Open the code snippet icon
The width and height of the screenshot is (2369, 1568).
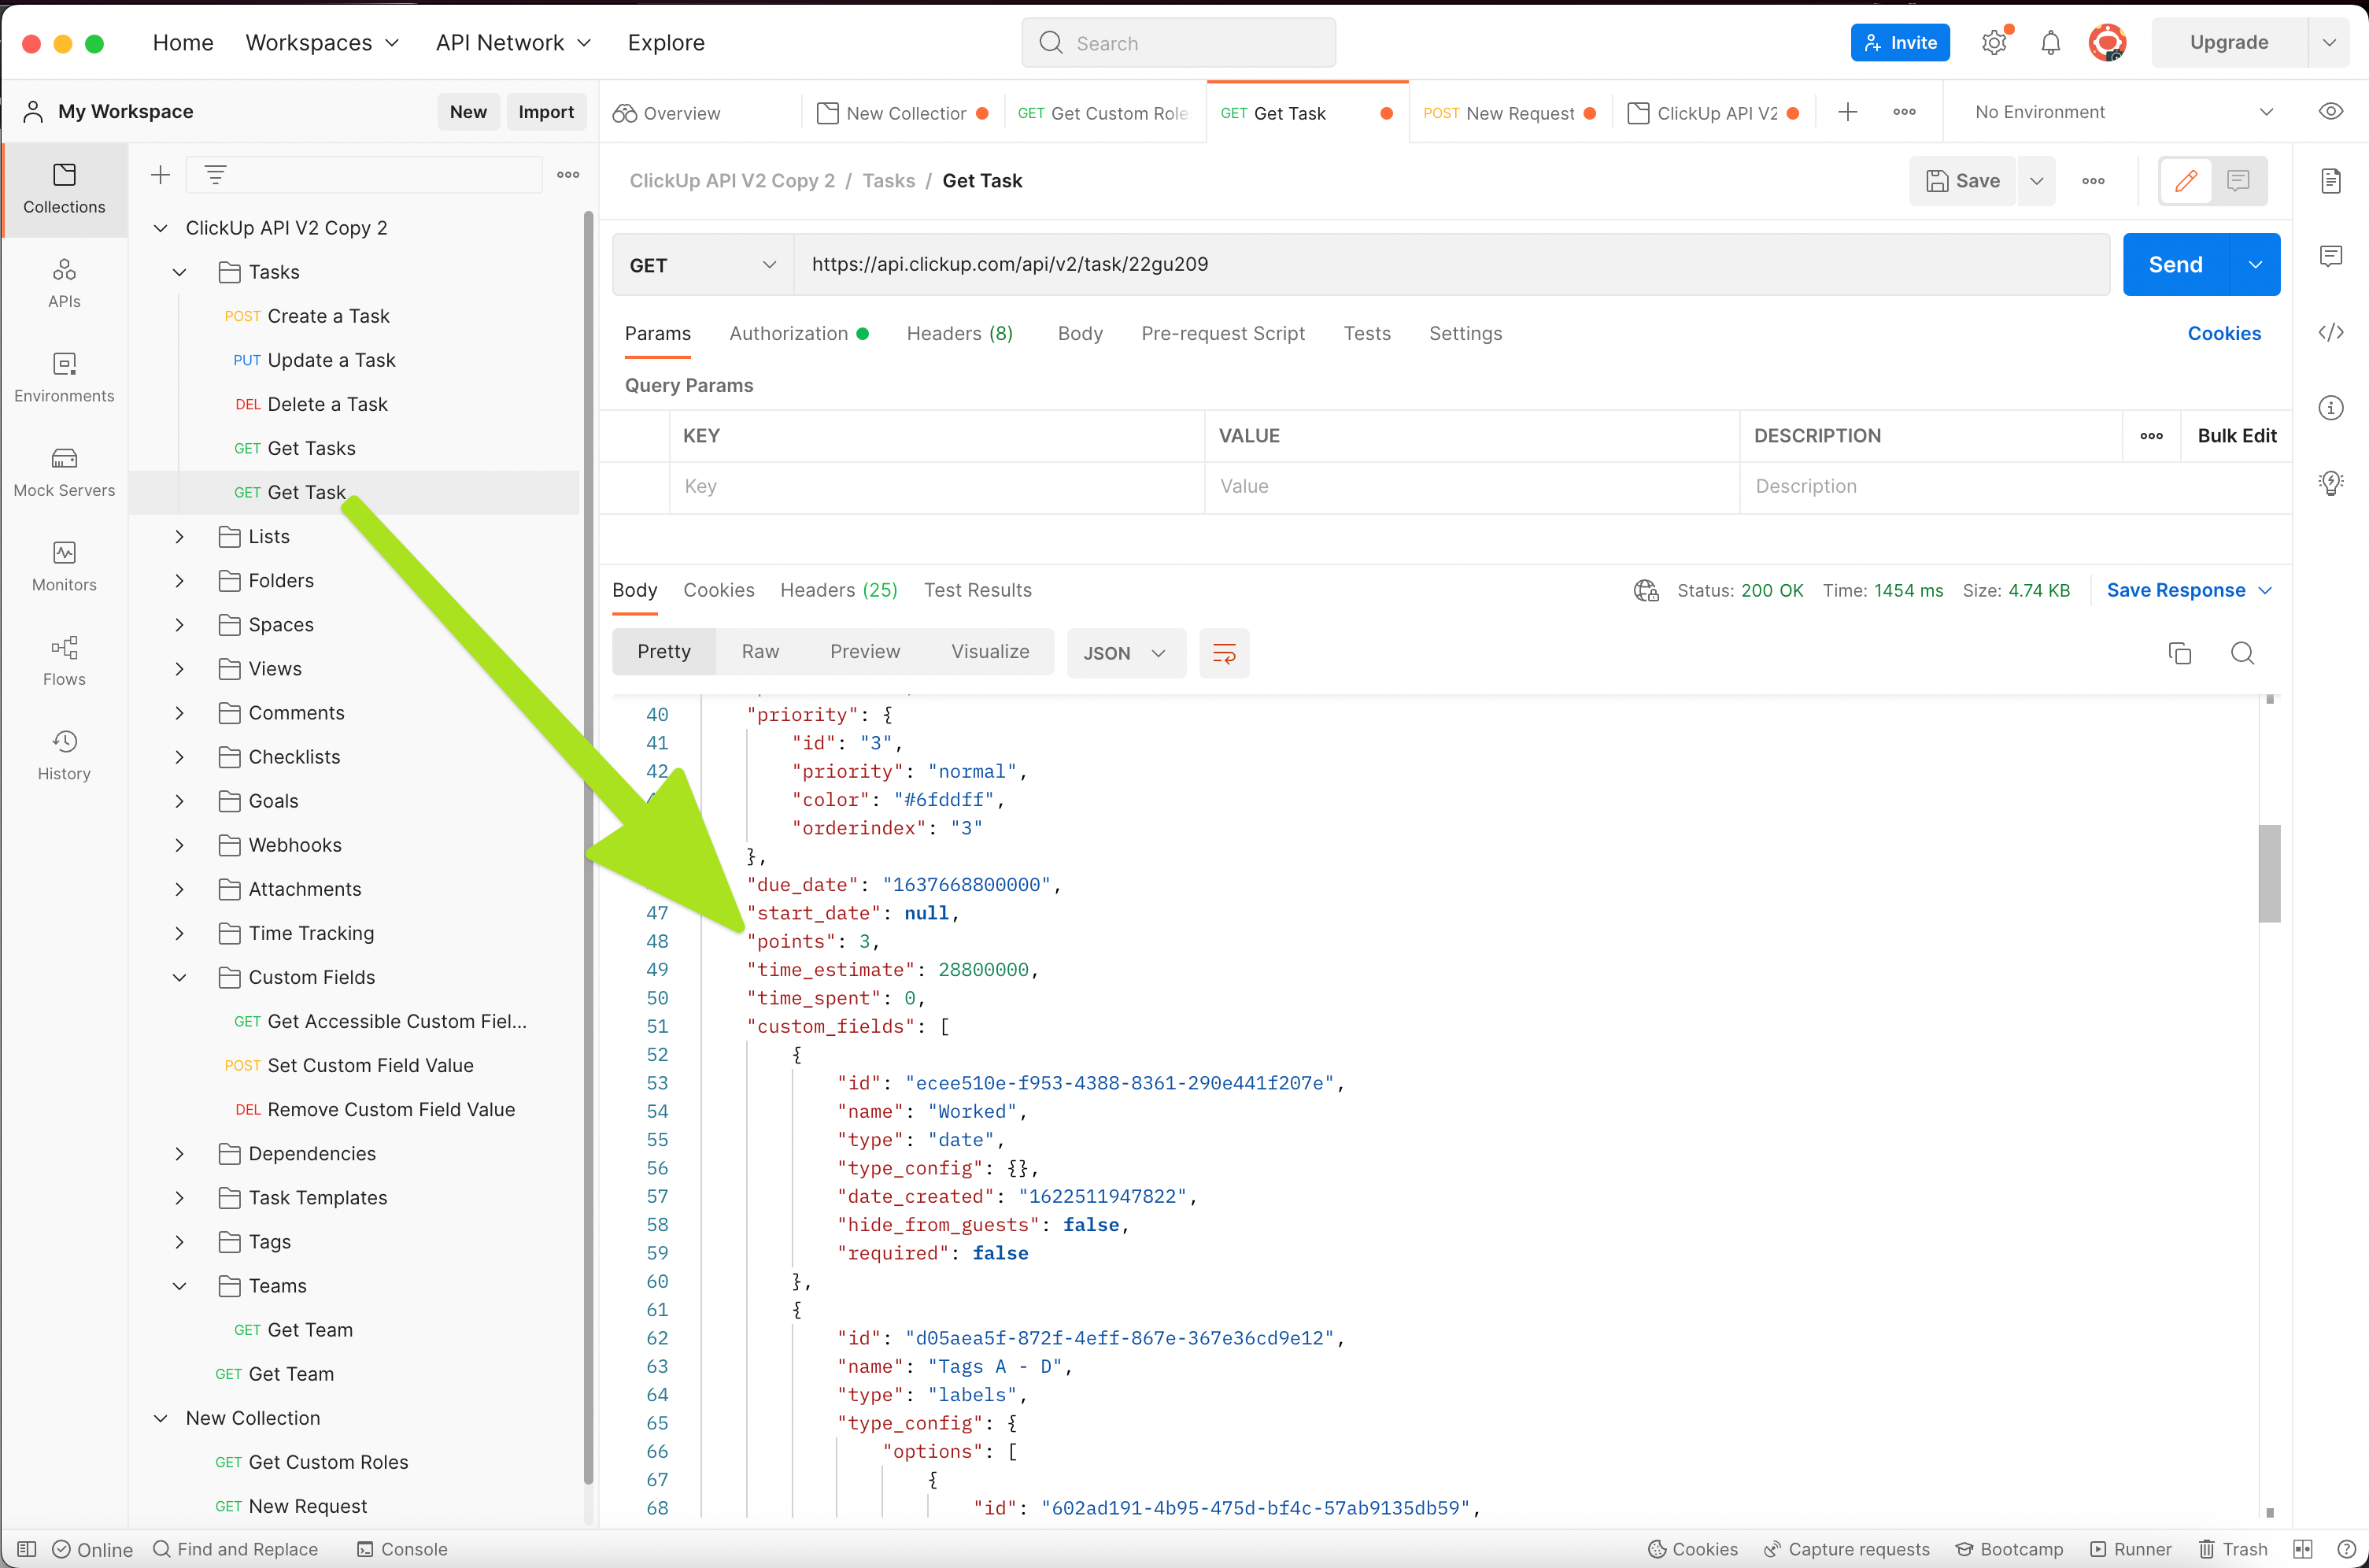point(2331,332)
